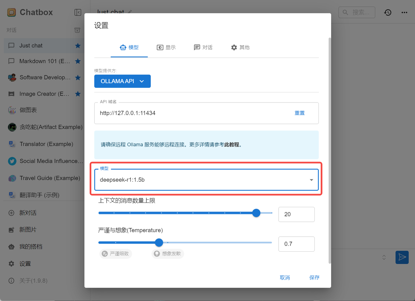Click the 我的搭档 partners icon
This screenshot has width=415, height=301.
[x=11, y=246]
